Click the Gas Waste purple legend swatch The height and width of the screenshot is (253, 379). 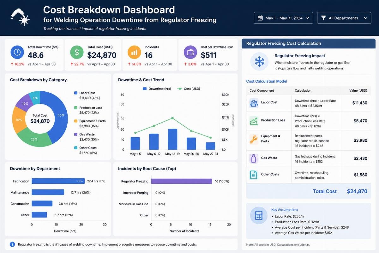(x=75, y=134)
